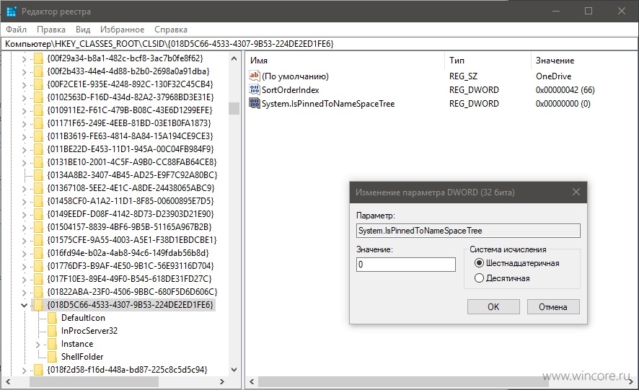This screenshot has width=639, height=390.
Task: Collapse the {018D5C66-4533-4307-9B53-224DE2ED1FE6} key
Action: [x=24, y=305]
